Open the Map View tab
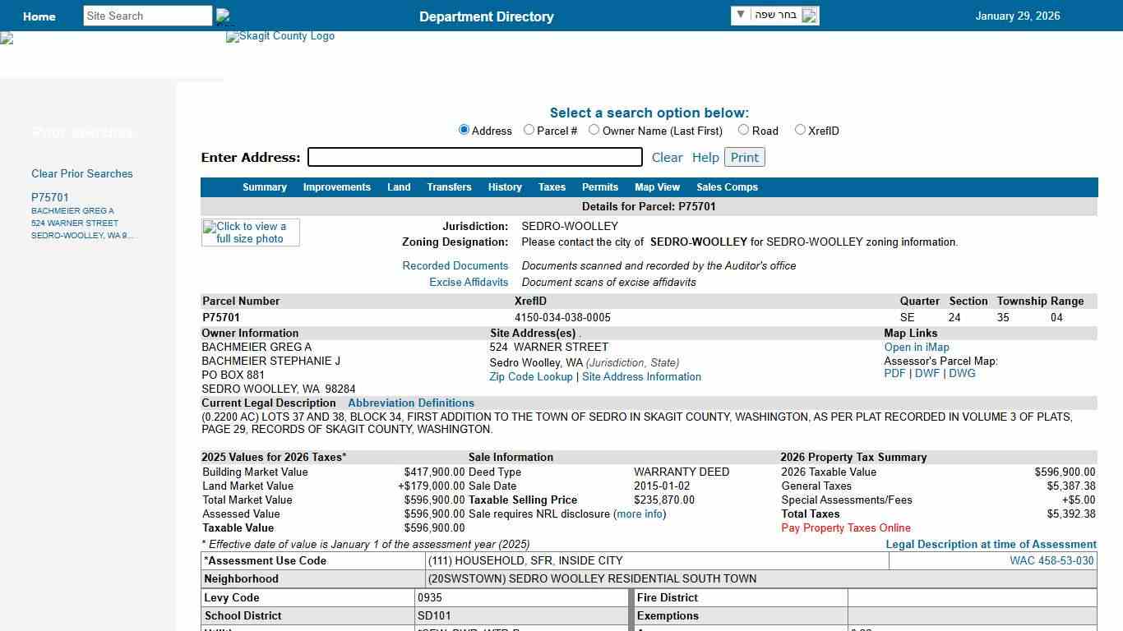 click(657, 187)
